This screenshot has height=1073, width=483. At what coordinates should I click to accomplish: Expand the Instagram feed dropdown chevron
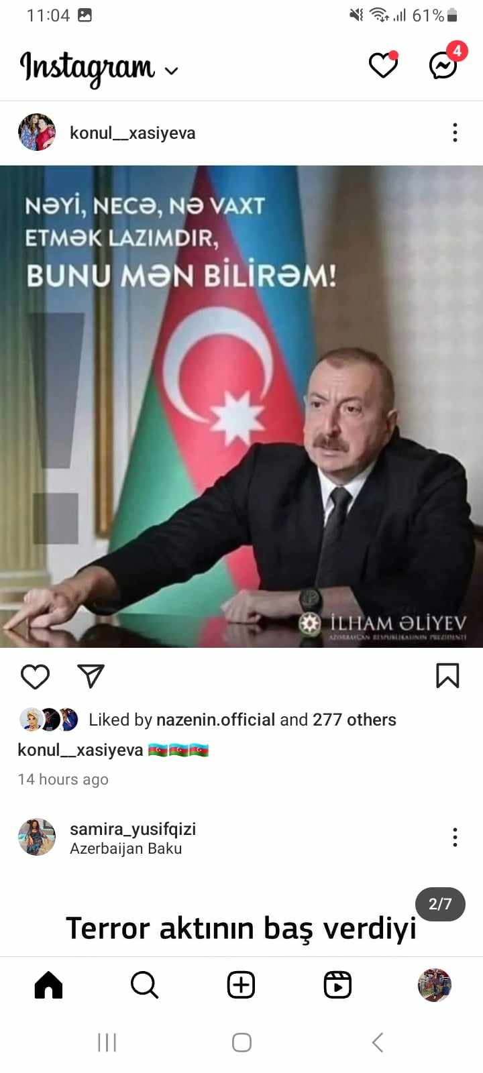(172, 71)
